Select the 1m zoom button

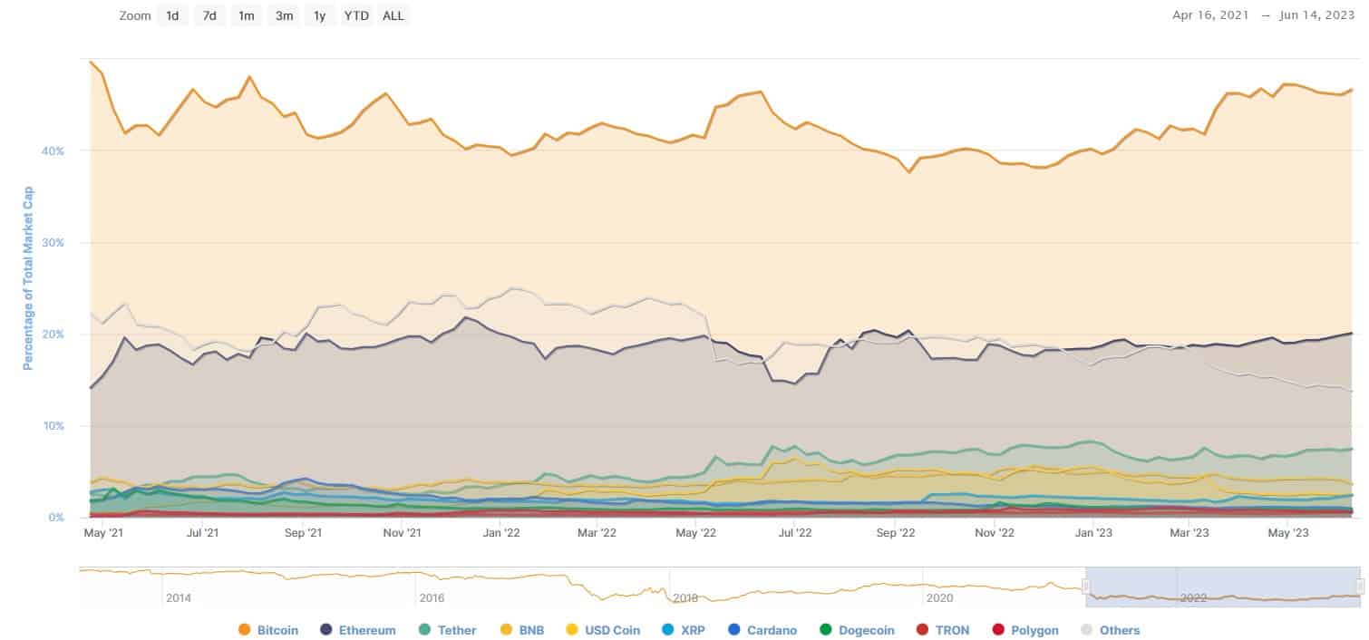pyautogui.click(x=246, y=15)
